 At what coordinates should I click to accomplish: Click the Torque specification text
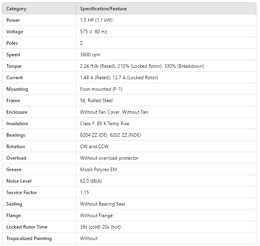pos(142,66)
